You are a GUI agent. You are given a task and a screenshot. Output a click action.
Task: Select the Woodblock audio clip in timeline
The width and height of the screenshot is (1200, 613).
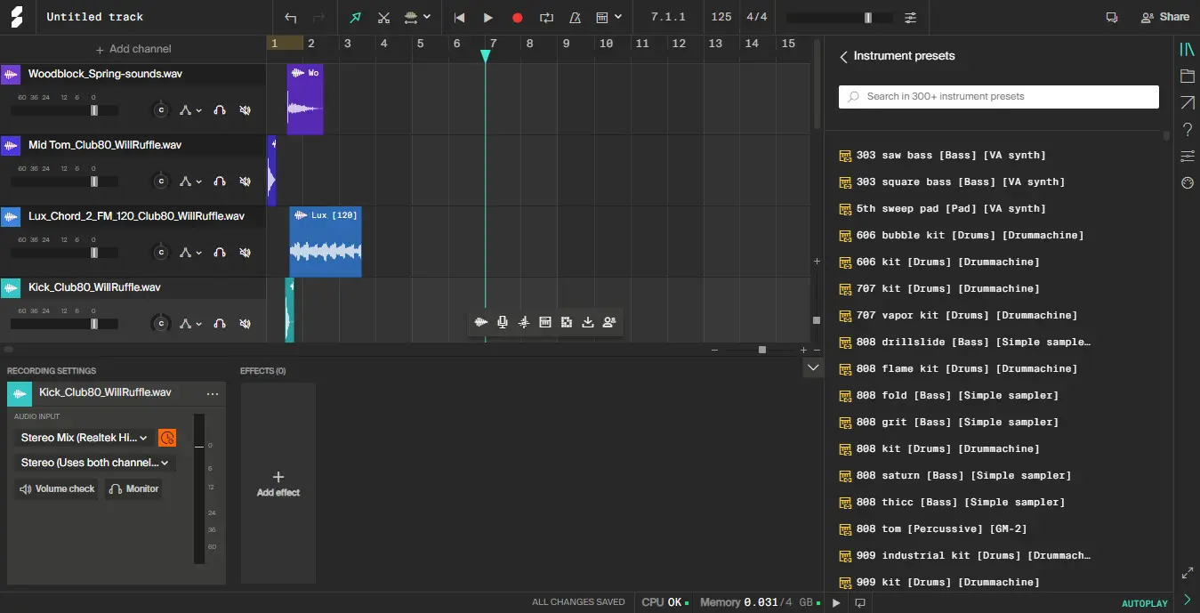coord(305,99)
